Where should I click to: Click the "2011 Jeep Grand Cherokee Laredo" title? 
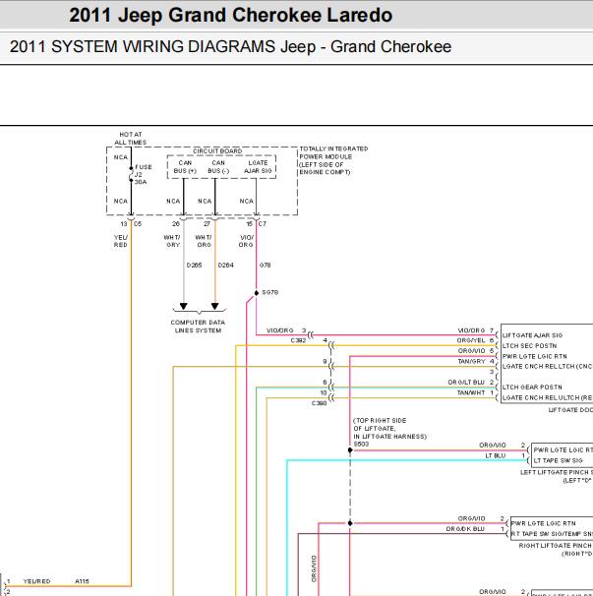231,16
